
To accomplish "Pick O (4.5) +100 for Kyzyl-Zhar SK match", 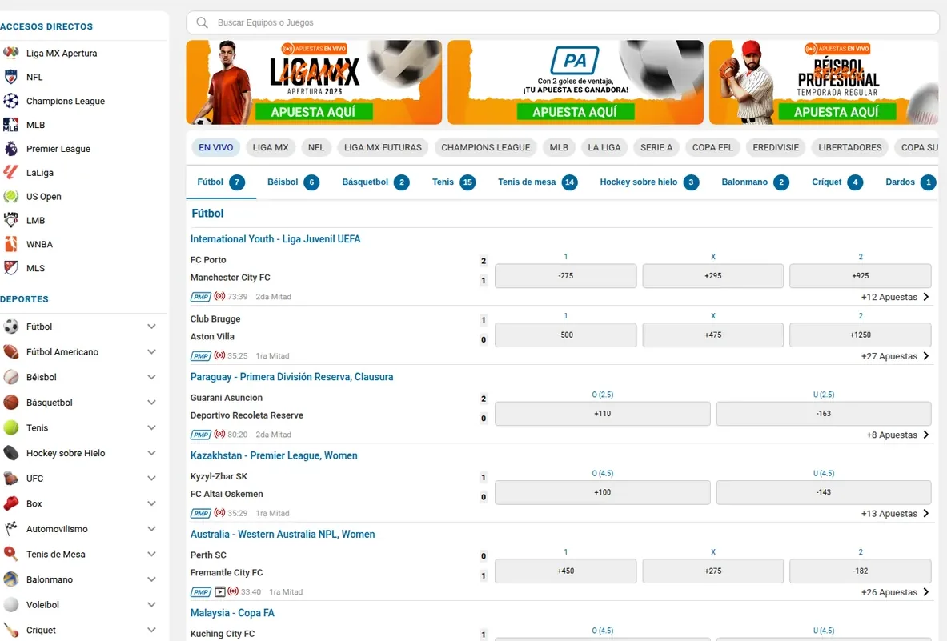I will coord(602,492).
